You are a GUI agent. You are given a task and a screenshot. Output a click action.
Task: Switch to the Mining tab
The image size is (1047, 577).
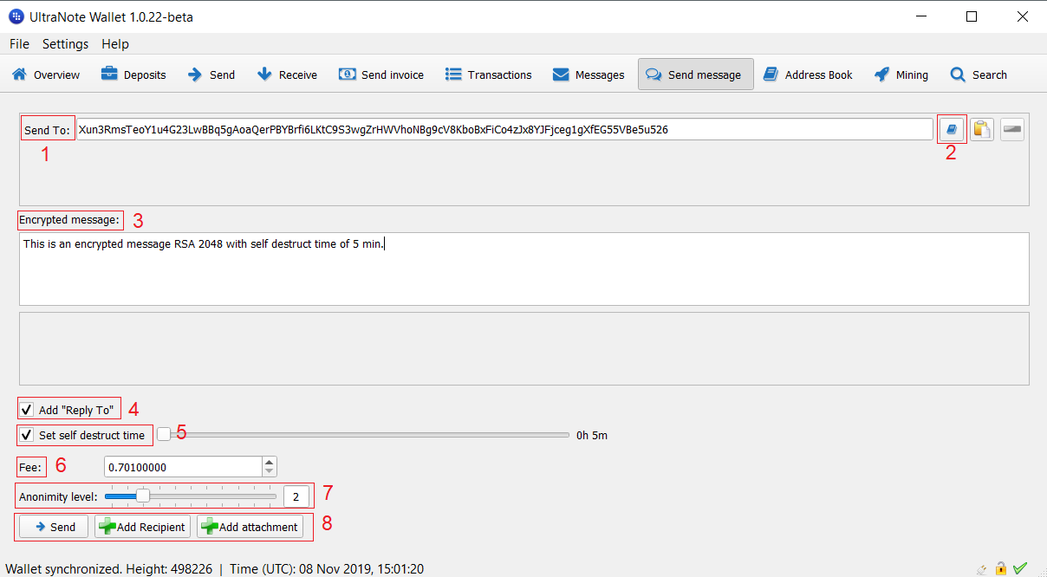coord(901,75)
